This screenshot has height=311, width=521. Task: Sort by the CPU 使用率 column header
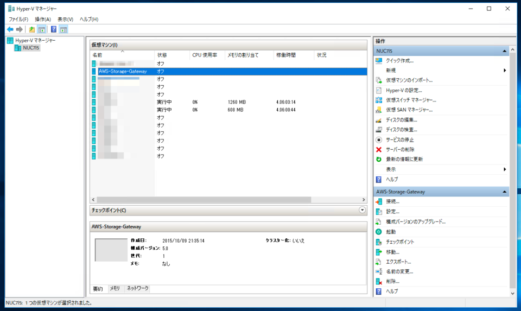coord(207,55)
